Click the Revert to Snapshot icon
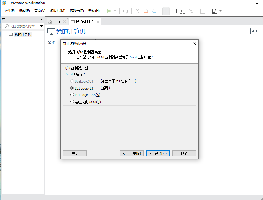This screenshot has width=263, height=200. (146, 11)
